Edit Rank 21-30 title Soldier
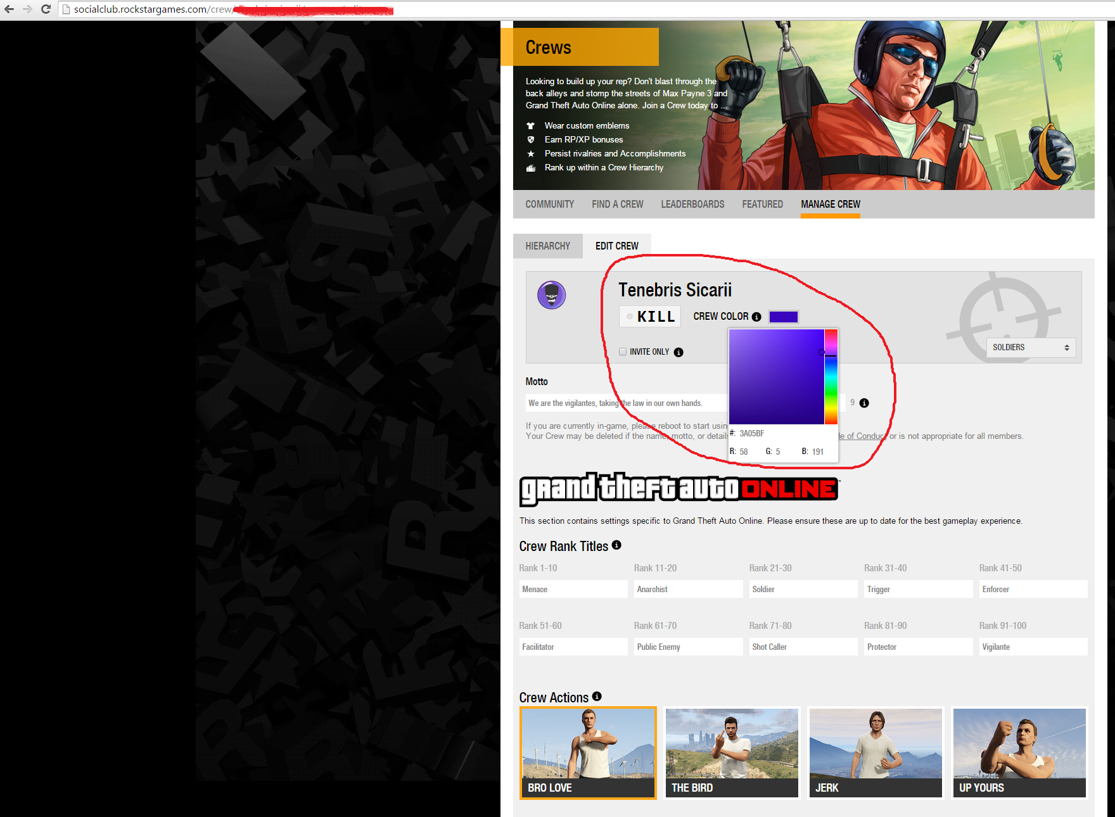The width and height of the screenshot is (1115, 817). click(803, 589)
